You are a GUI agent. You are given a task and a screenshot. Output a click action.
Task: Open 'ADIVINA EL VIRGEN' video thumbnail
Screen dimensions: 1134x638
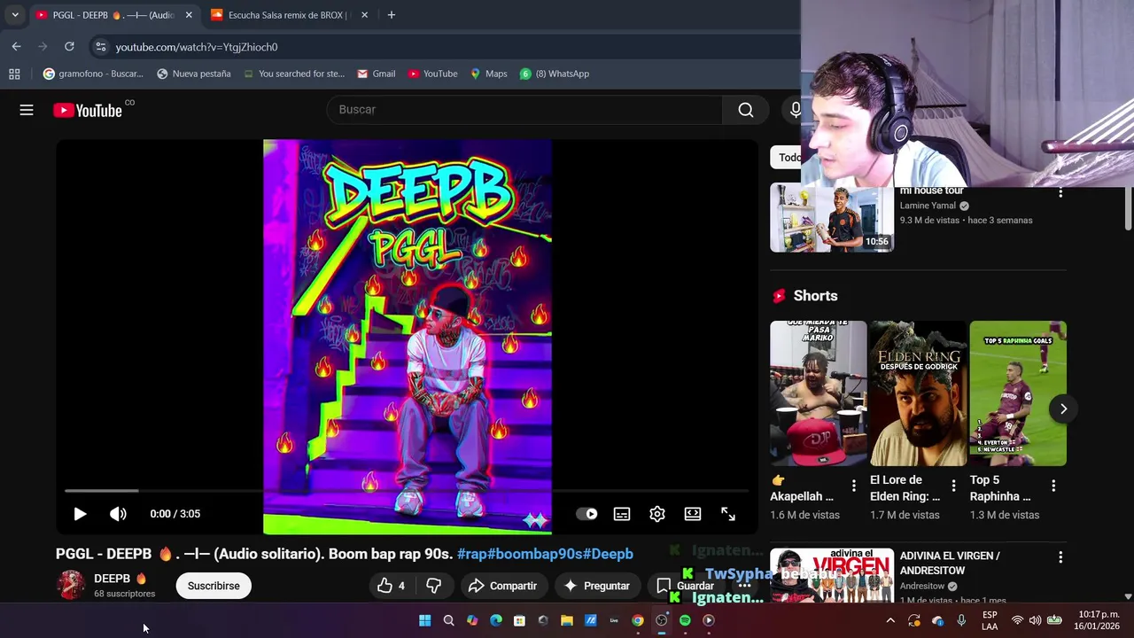pyautogui.click(x=832, y=576)
